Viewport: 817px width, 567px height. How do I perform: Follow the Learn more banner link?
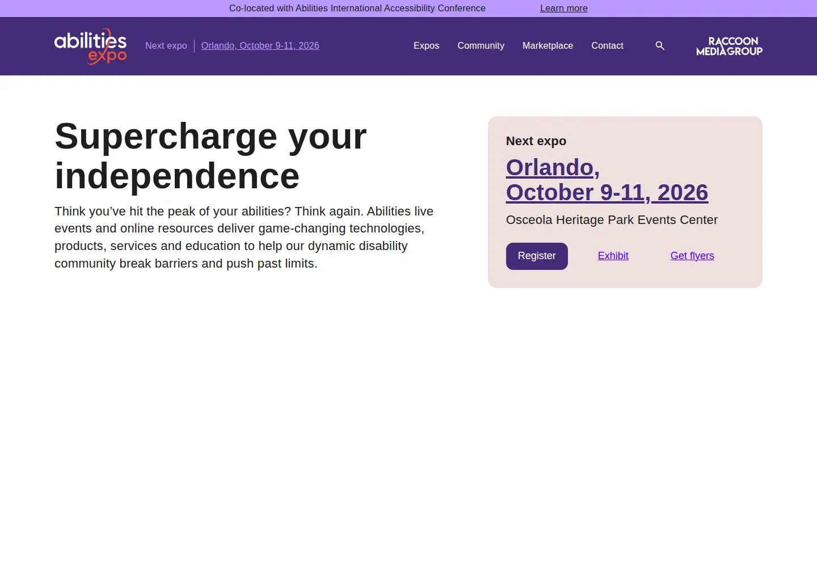coord(564,9)
